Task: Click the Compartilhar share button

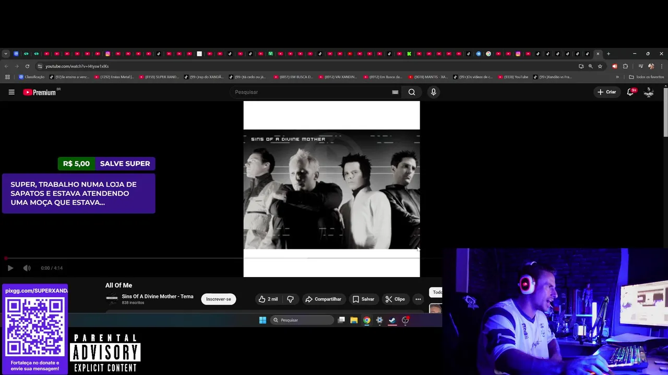Action: (323, 299)
